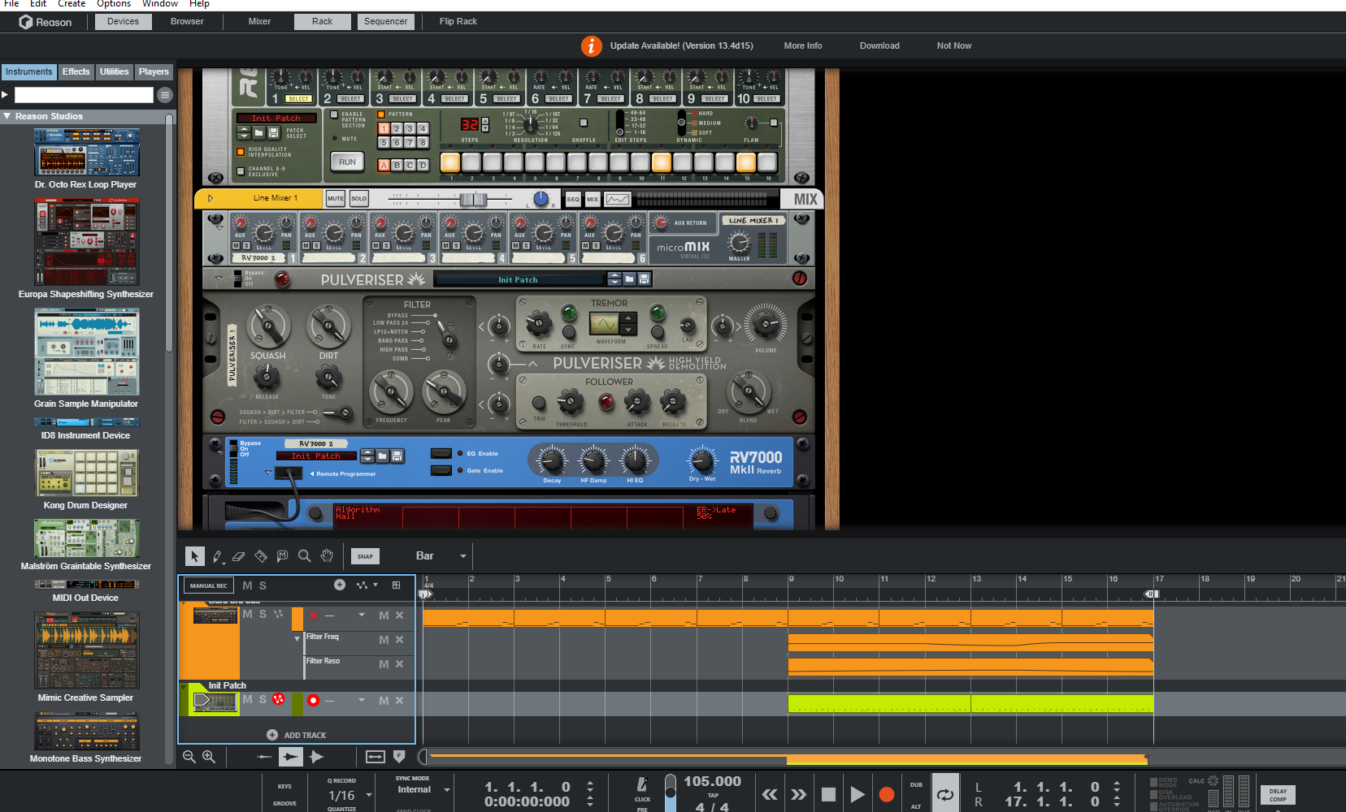Click the metronome Click icon
1346x812 pixels.
click(x=642, y=784)
